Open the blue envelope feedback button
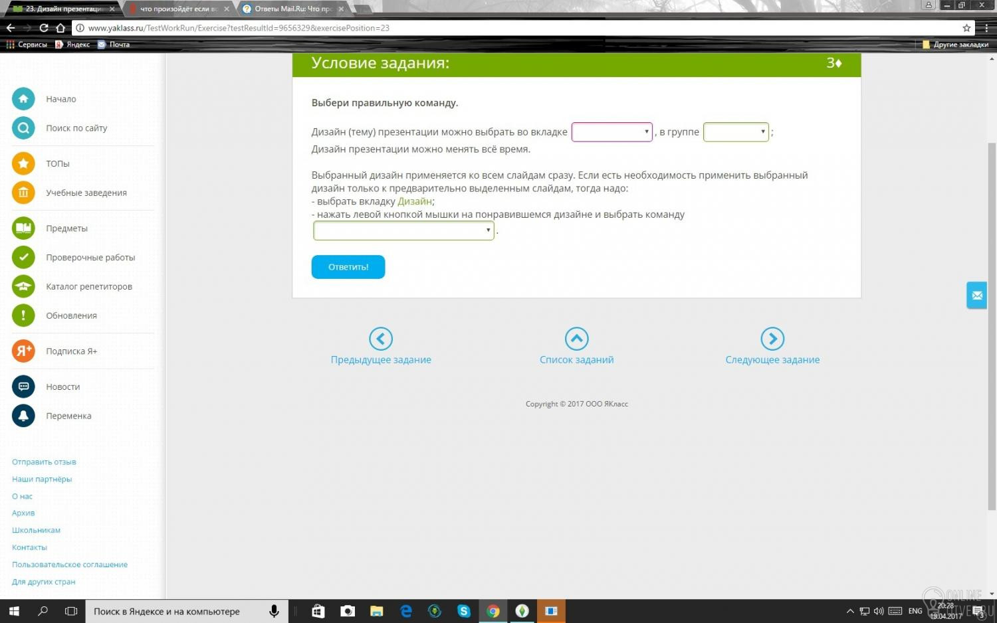This screenshot has width=997, height=623. 976,296
